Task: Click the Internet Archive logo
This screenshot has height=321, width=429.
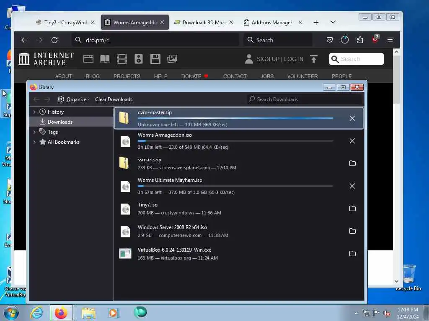Action: pyautogui.click(x=46, y=59)
